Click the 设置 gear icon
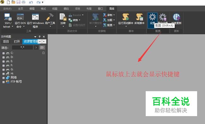This screenshot has width=205, height=124. (x=152, y=17)
